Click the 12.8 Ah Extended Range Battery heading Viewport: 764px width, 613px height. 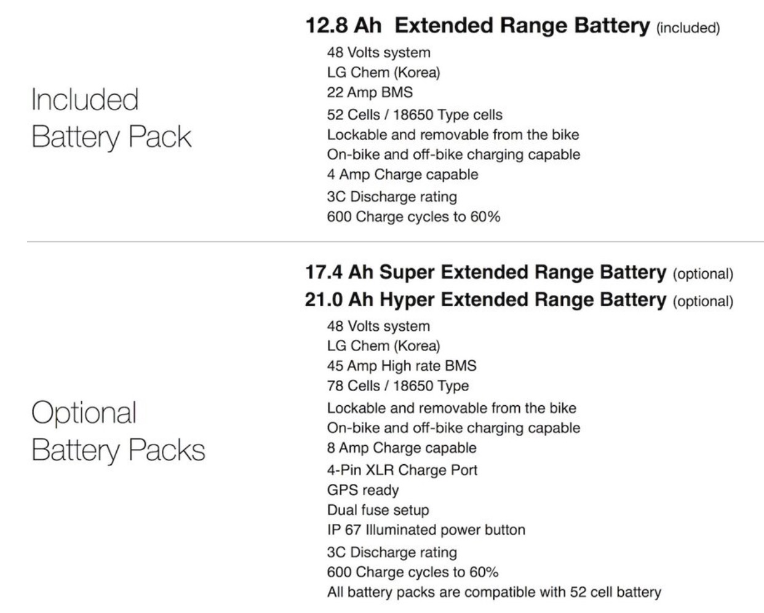click(477, 26)
